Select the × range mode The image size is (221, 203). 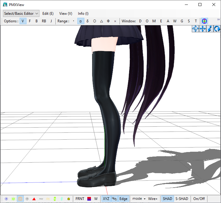pos(115,21)
